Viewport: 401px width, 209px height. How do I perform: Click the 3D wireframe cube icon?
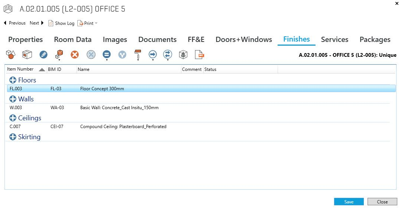coord(183,55)
